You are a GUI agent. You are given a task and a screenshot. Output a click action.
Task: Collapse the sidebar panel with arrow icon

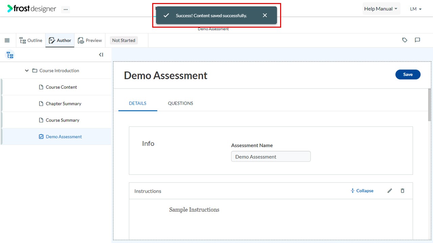[101, 55]
